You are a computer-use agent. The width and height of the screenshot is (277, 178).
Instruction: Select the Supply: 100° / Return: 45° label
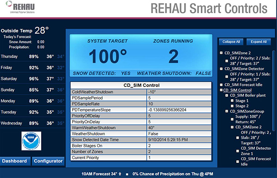(248, 119)
